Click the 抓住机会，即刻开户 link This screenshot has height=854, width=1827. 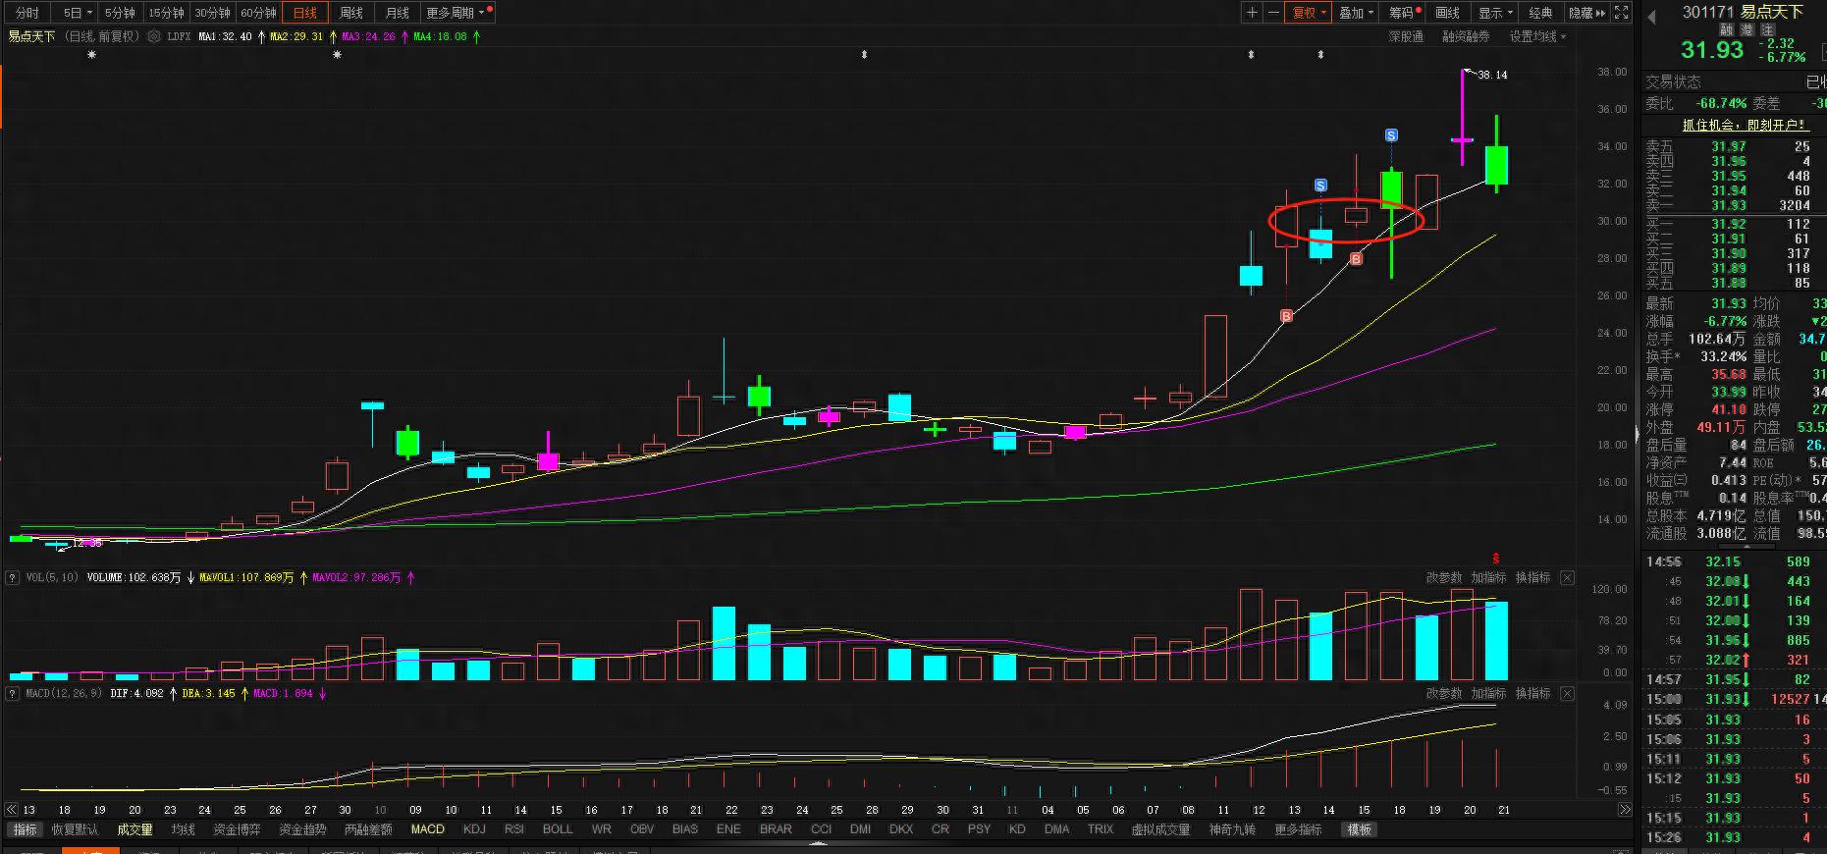[1745, 125]
